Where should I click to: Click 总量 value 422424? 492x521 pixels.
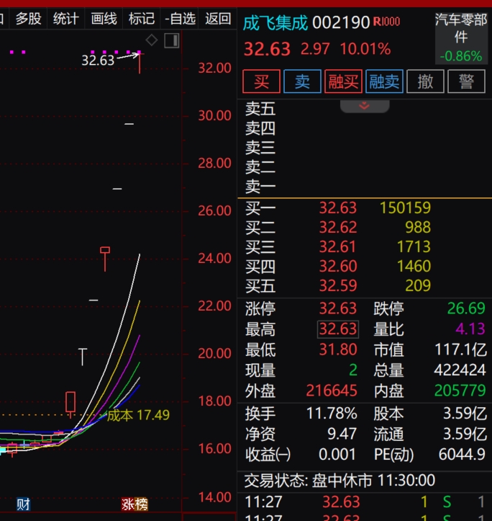coord(460,370)
